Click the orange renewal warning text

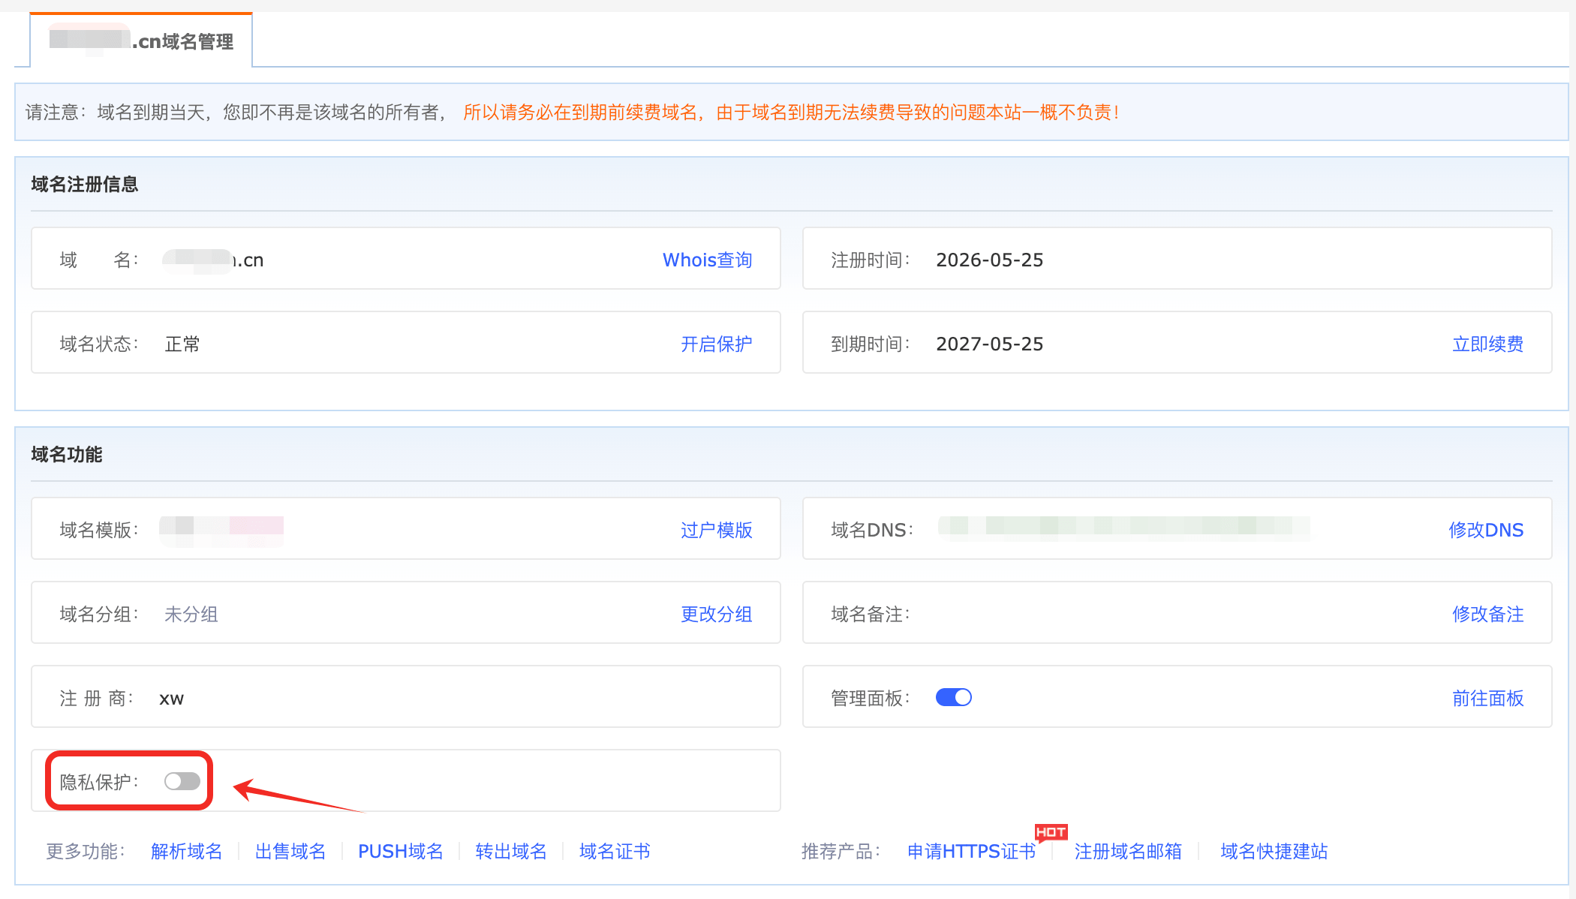[791, 112]
